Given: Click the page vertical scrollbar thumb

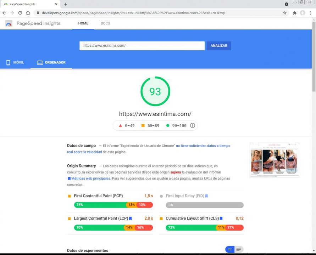Looking at the screenshot, I should click(x=314, y=56).
